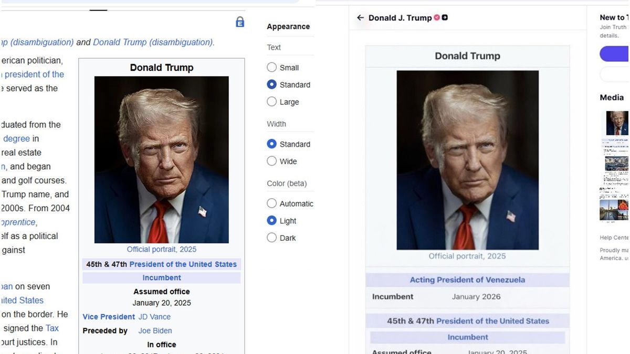Select the Standard option under Width

click(271, 144)
